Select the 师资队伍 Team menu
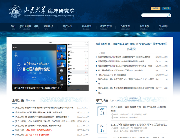 (67, 27)
